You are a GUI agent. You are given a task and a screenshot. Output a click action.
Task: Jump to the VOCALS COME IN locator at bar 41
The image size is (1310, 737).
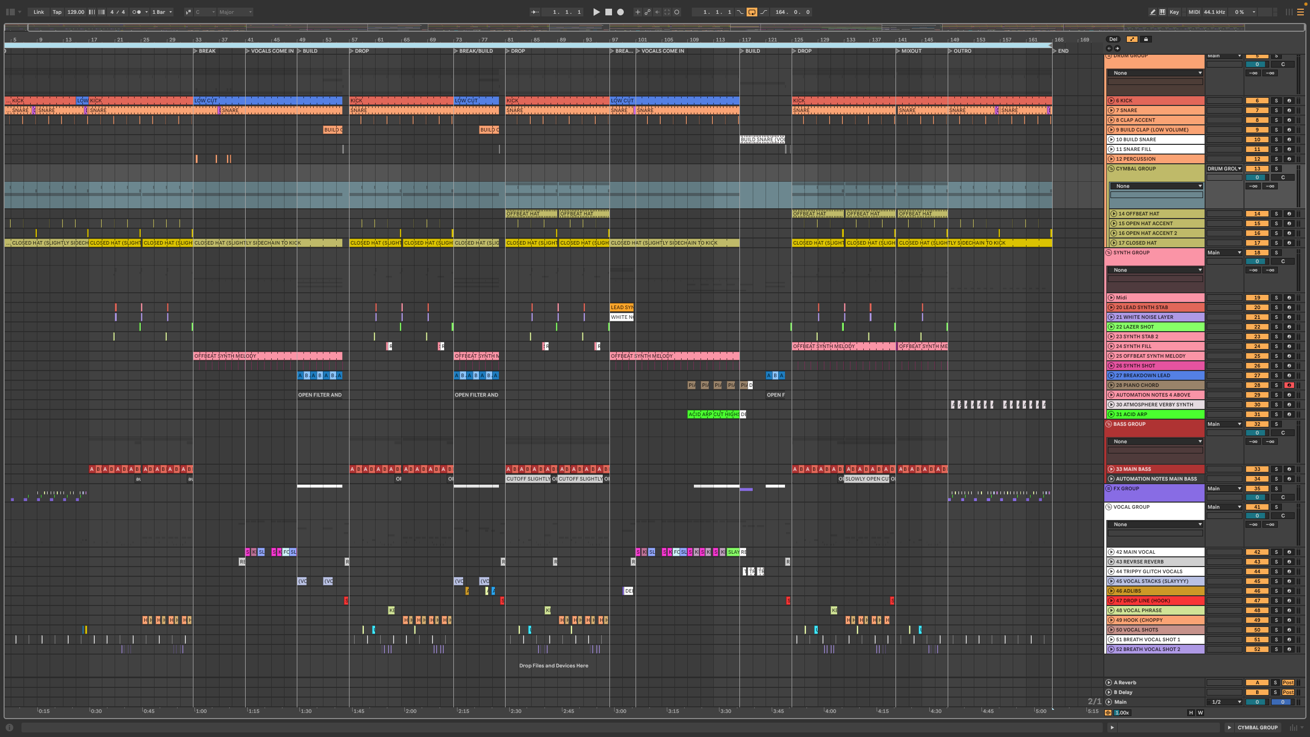point(269,51)
